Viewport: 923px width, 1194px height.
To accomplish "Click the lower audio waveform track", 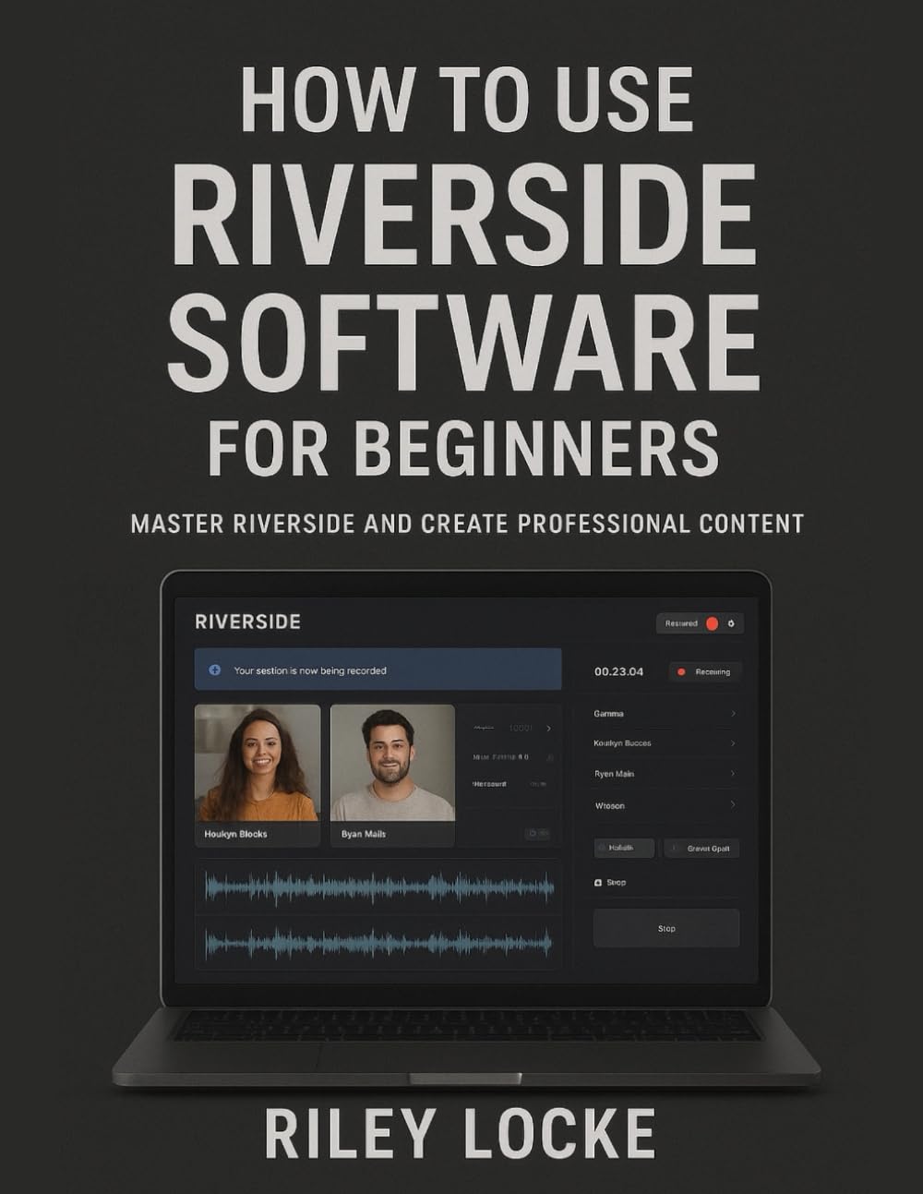I will [x=378, y=942].
